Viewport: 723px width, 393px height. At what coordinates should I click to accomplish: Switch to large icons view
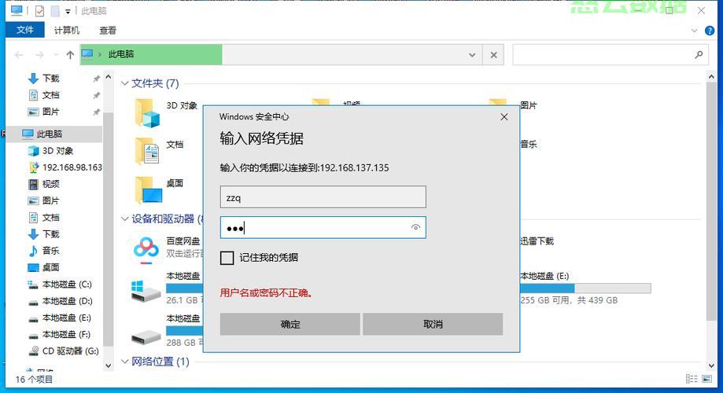[706, 379]
